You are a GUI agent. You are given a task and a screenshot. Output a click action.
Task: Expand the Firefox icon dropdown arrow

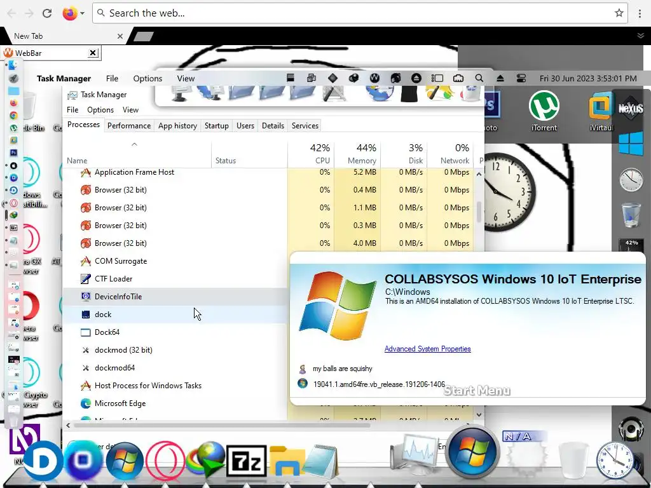[x=82, y=13]
